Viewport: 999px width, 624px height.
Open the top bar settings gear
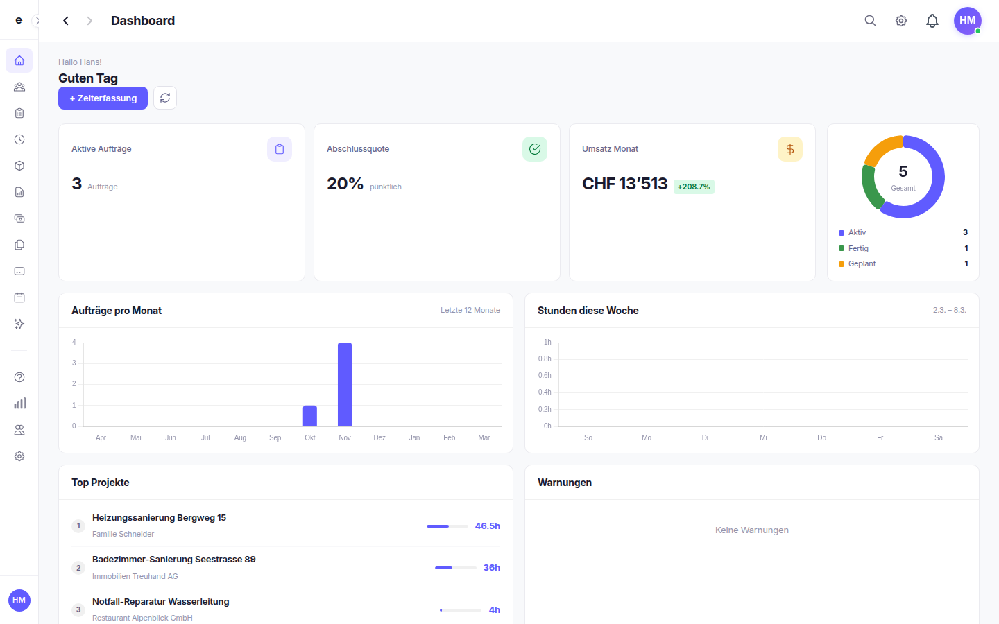(901, 21)
